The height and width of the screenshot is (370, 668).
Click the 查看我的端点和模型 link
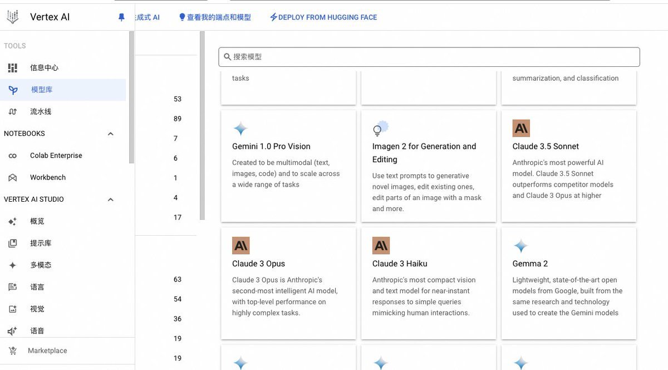pos(215,17)
